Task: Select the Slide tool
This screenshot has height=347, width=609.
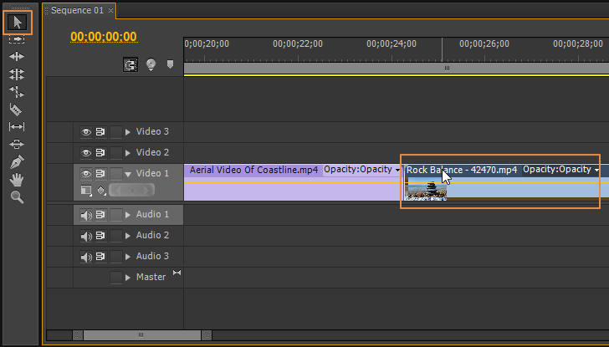Action: click(x=17, y=144)
